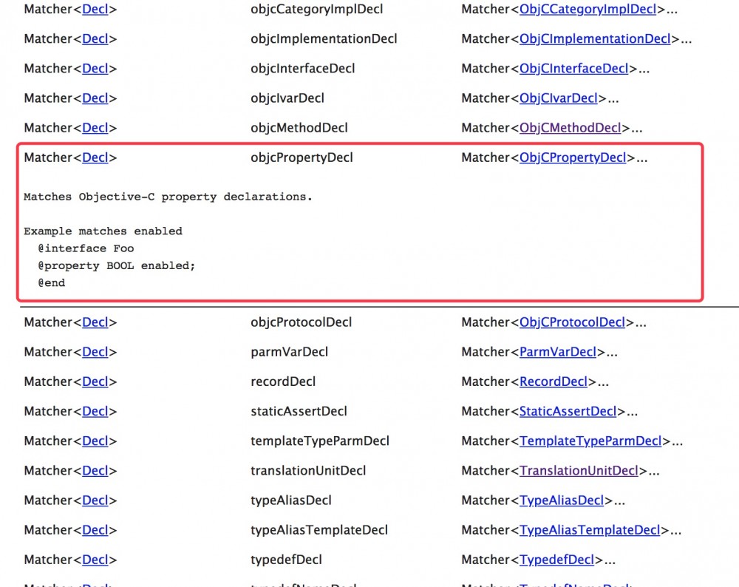This screenshot has height=587, width=739.
Task: Expand the translationUnitDecl matcher name
Action: (x=308, y=471)
